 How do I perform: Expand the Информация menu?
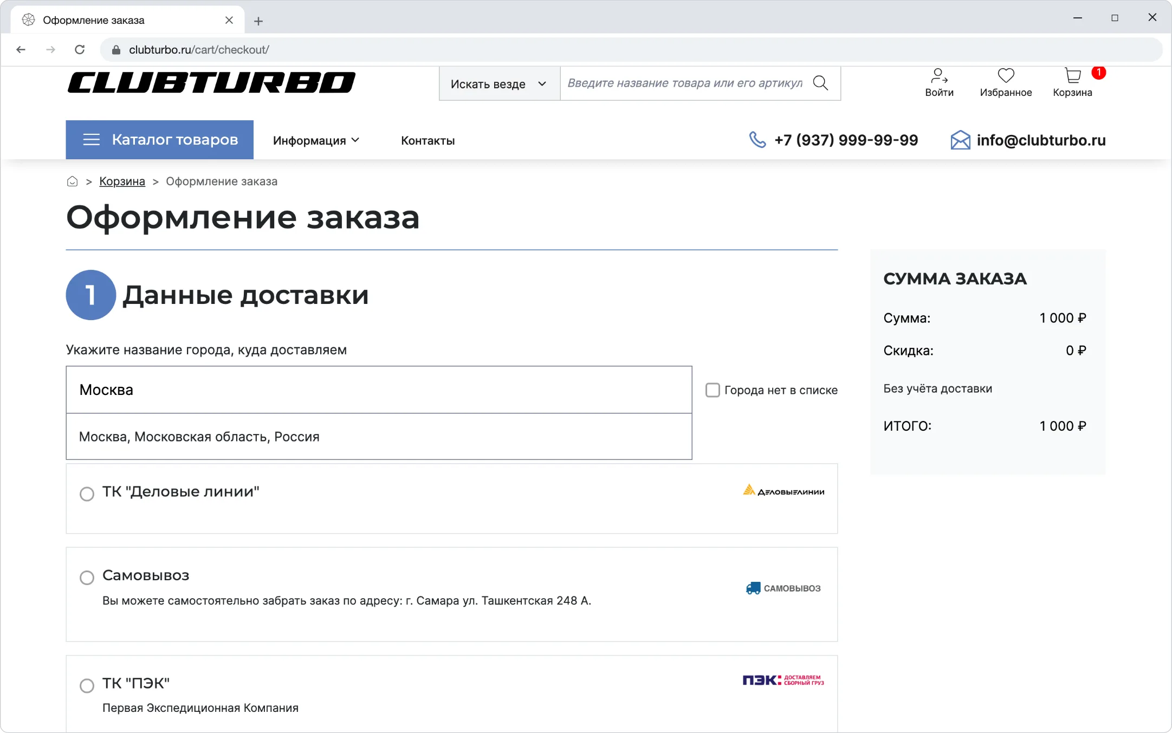click(316, 140)
